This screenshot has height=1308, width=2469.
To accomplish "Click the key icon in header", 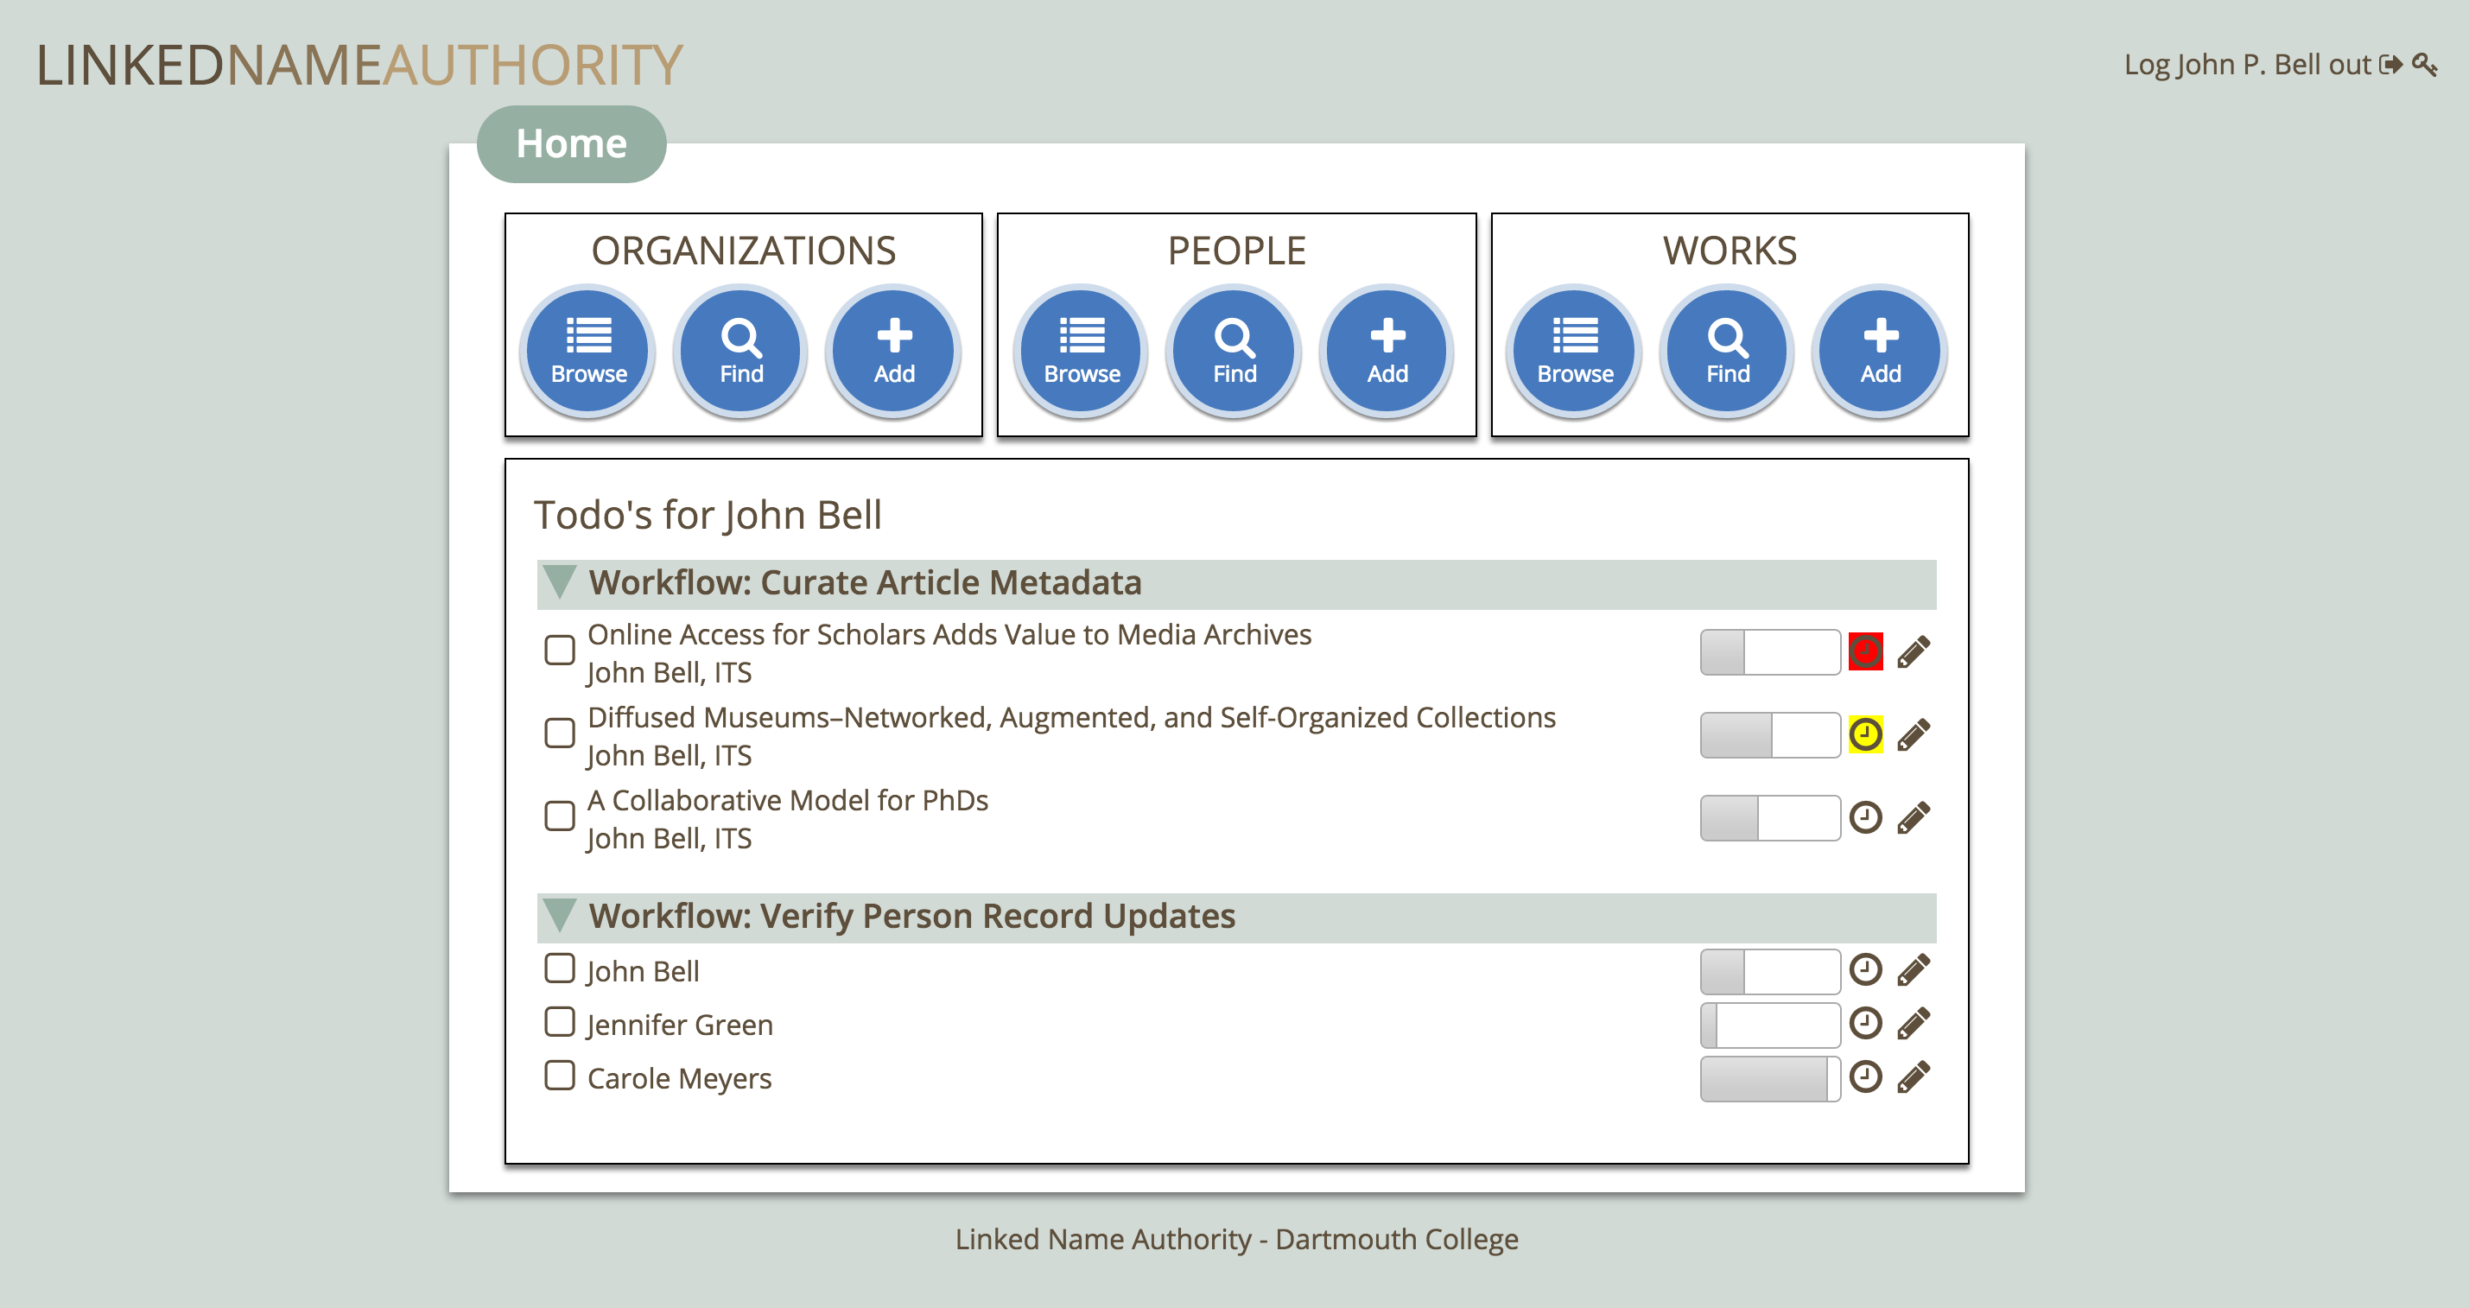I will pos(2425,64).
